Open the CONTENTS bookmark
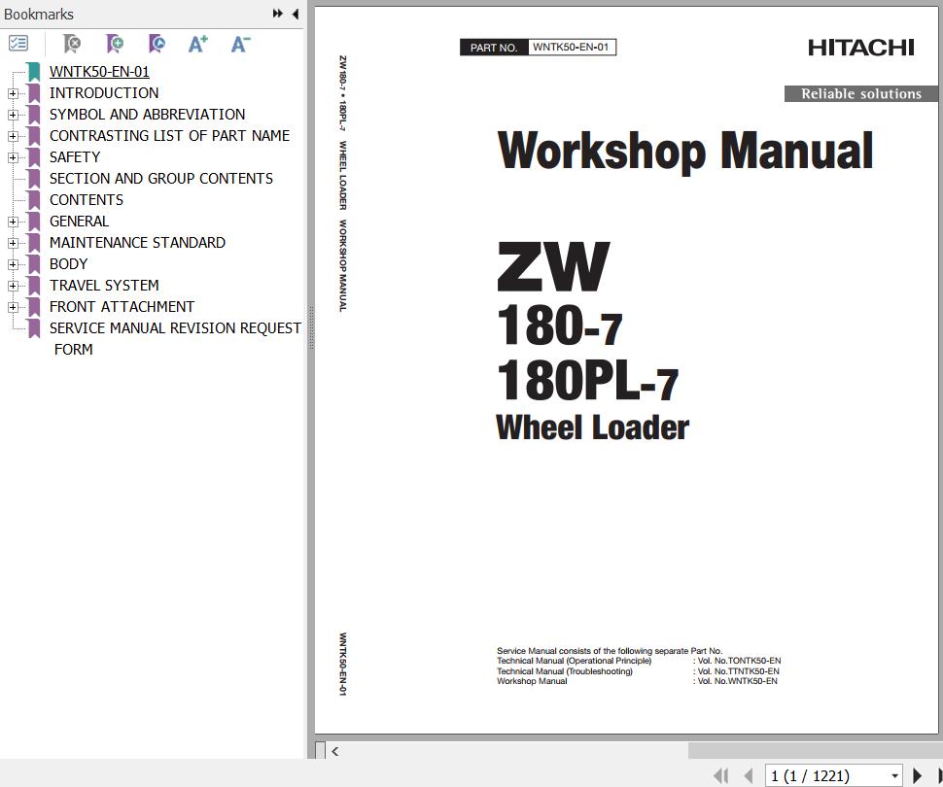 pyautogui.click(x=86, y=199)
